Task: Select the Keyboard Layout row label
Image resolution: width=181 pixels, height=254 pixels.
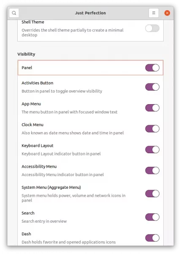Action: (38, 146)
